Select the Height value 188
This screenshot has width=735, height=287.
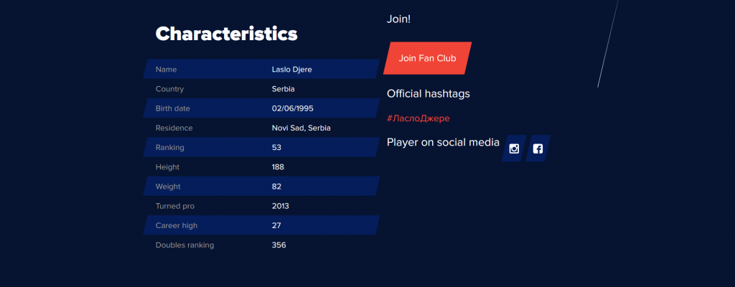click(278, 167)
